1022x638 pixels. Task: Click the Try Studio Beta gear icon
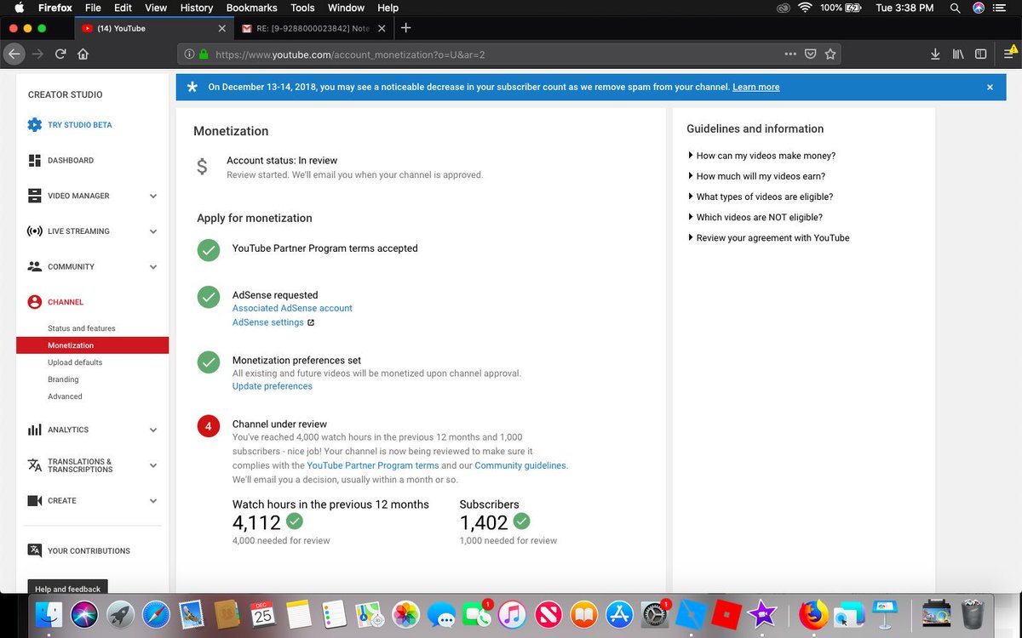coord(34,125)
